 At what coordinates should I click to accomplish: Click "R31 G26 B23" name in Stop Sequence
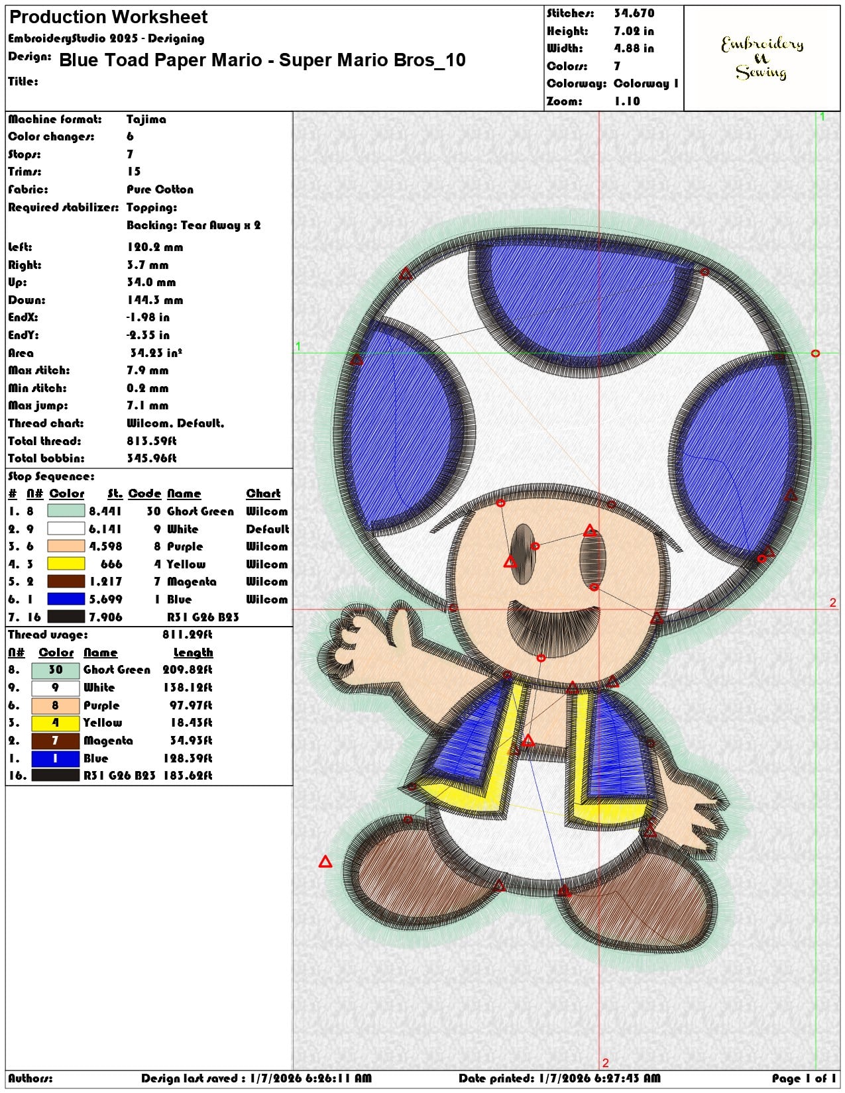click(203, 617)
